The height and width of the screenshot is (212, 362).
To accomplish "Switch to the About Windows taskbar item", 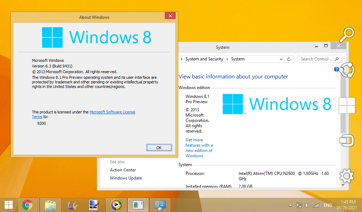I will click(138, 205).
